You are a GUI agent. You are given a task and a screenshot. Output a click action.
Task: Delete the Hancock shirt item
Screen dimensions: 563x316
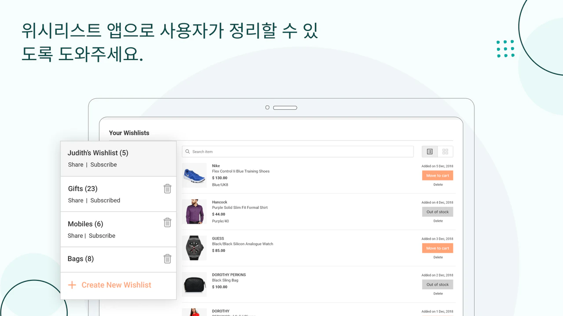point(438,221)
